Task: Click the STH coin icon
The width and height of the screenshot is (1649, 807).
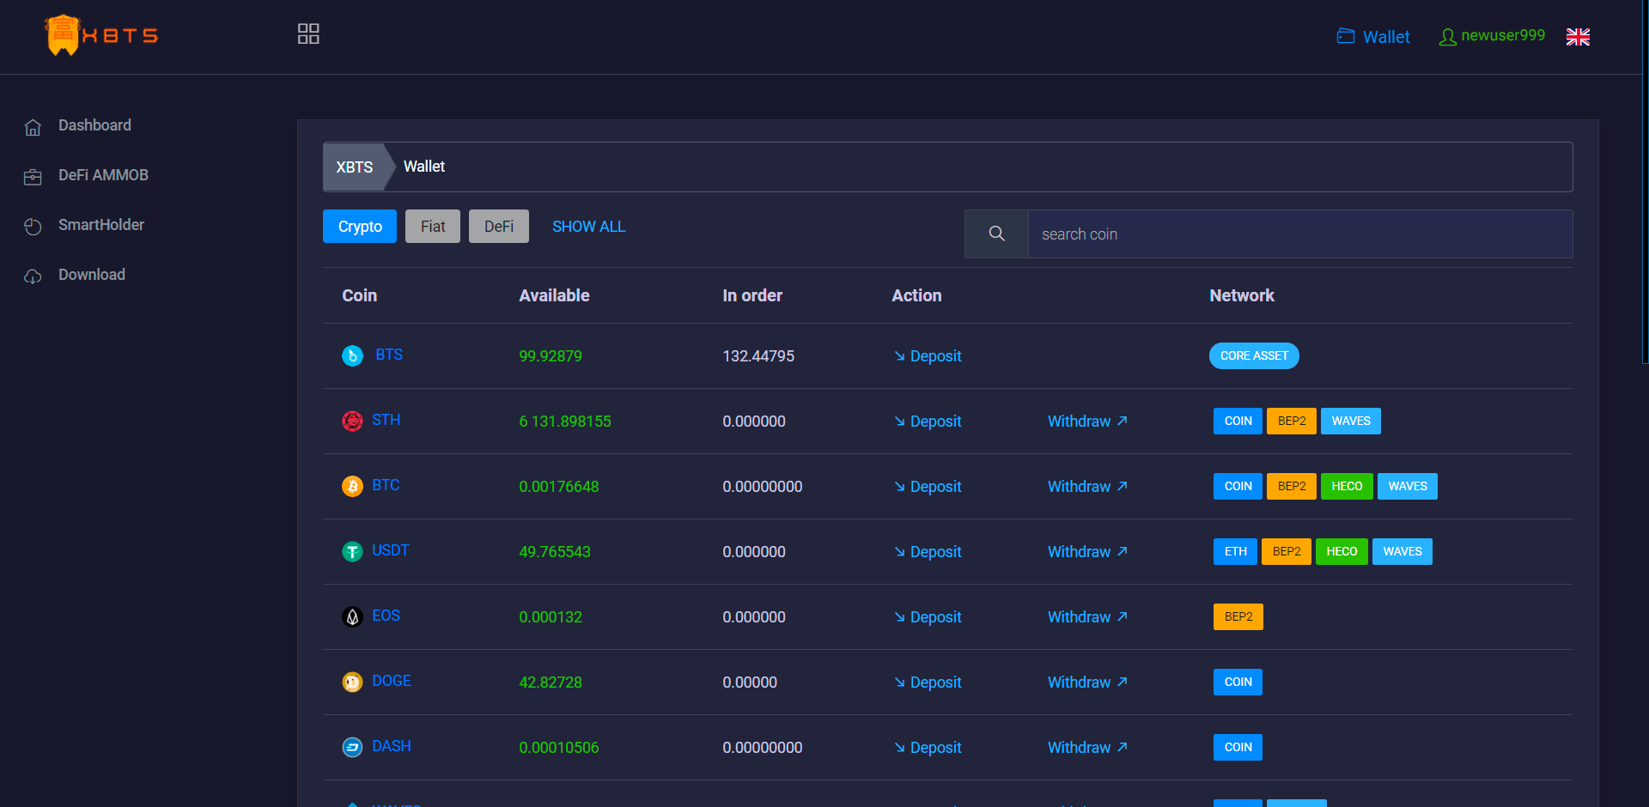Action: tap(352, 421)
